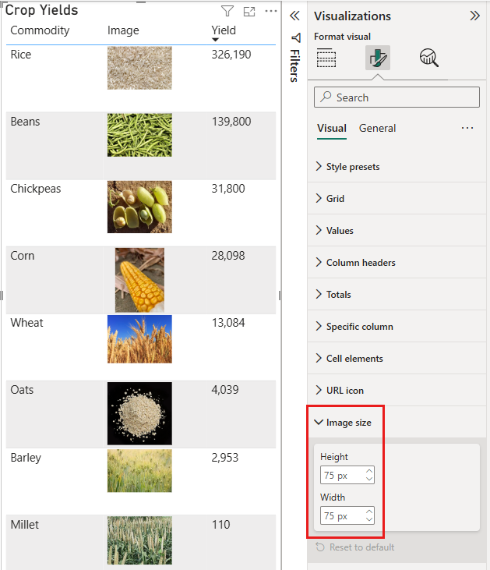Expand the Cell elements section
The height and width of the screenshot is (570, 490).
pyautogui.click(x=397, y=359)
